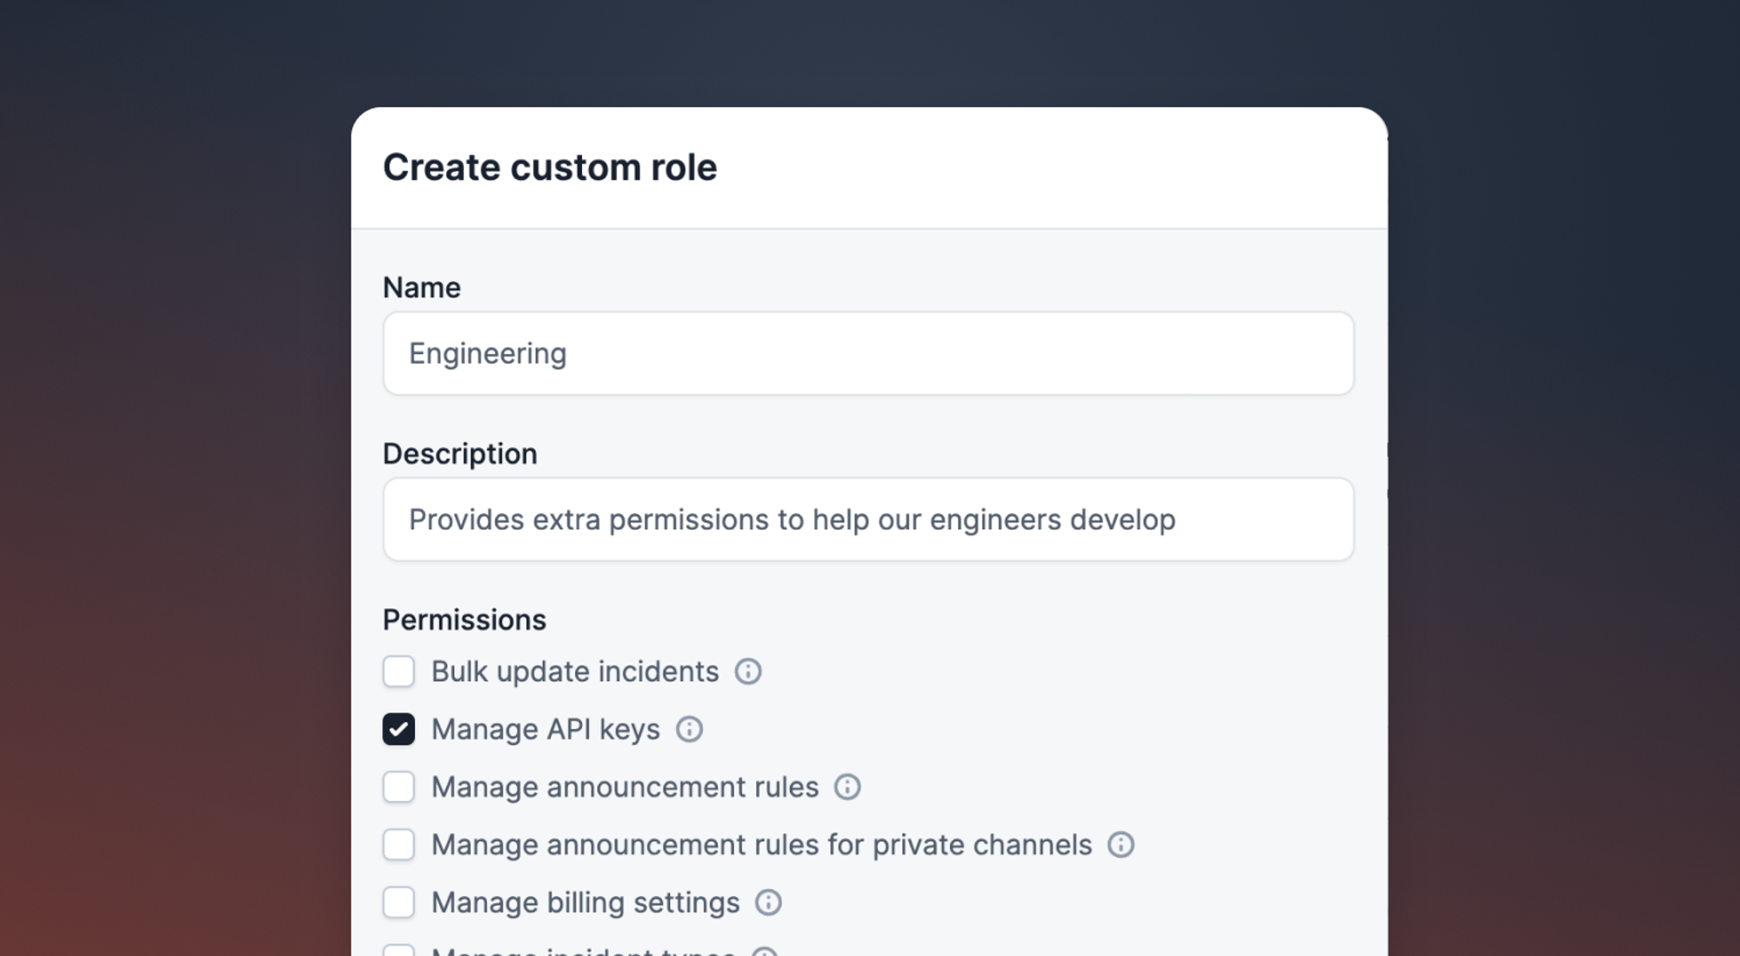
Task: Enable the Bulk update incidents checkbox
Action: pos(398,672)
